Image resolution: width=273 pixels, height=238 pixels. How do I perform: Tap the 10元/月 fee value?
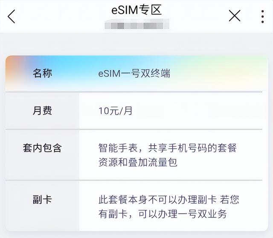click(116, 111)
